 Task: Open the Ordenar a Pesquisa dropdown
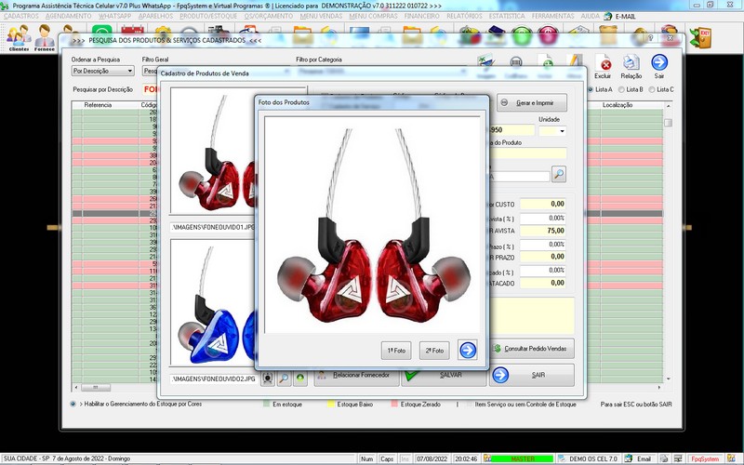pos(103,71)
